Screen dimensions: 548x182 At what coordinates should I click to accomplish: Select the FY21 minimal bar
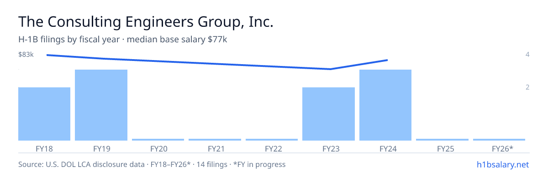pyautogui.click(x=215, y=140)
